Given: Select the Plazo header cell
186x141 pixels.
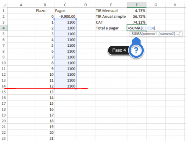Looking at the screenshot, I should [45, 10].
